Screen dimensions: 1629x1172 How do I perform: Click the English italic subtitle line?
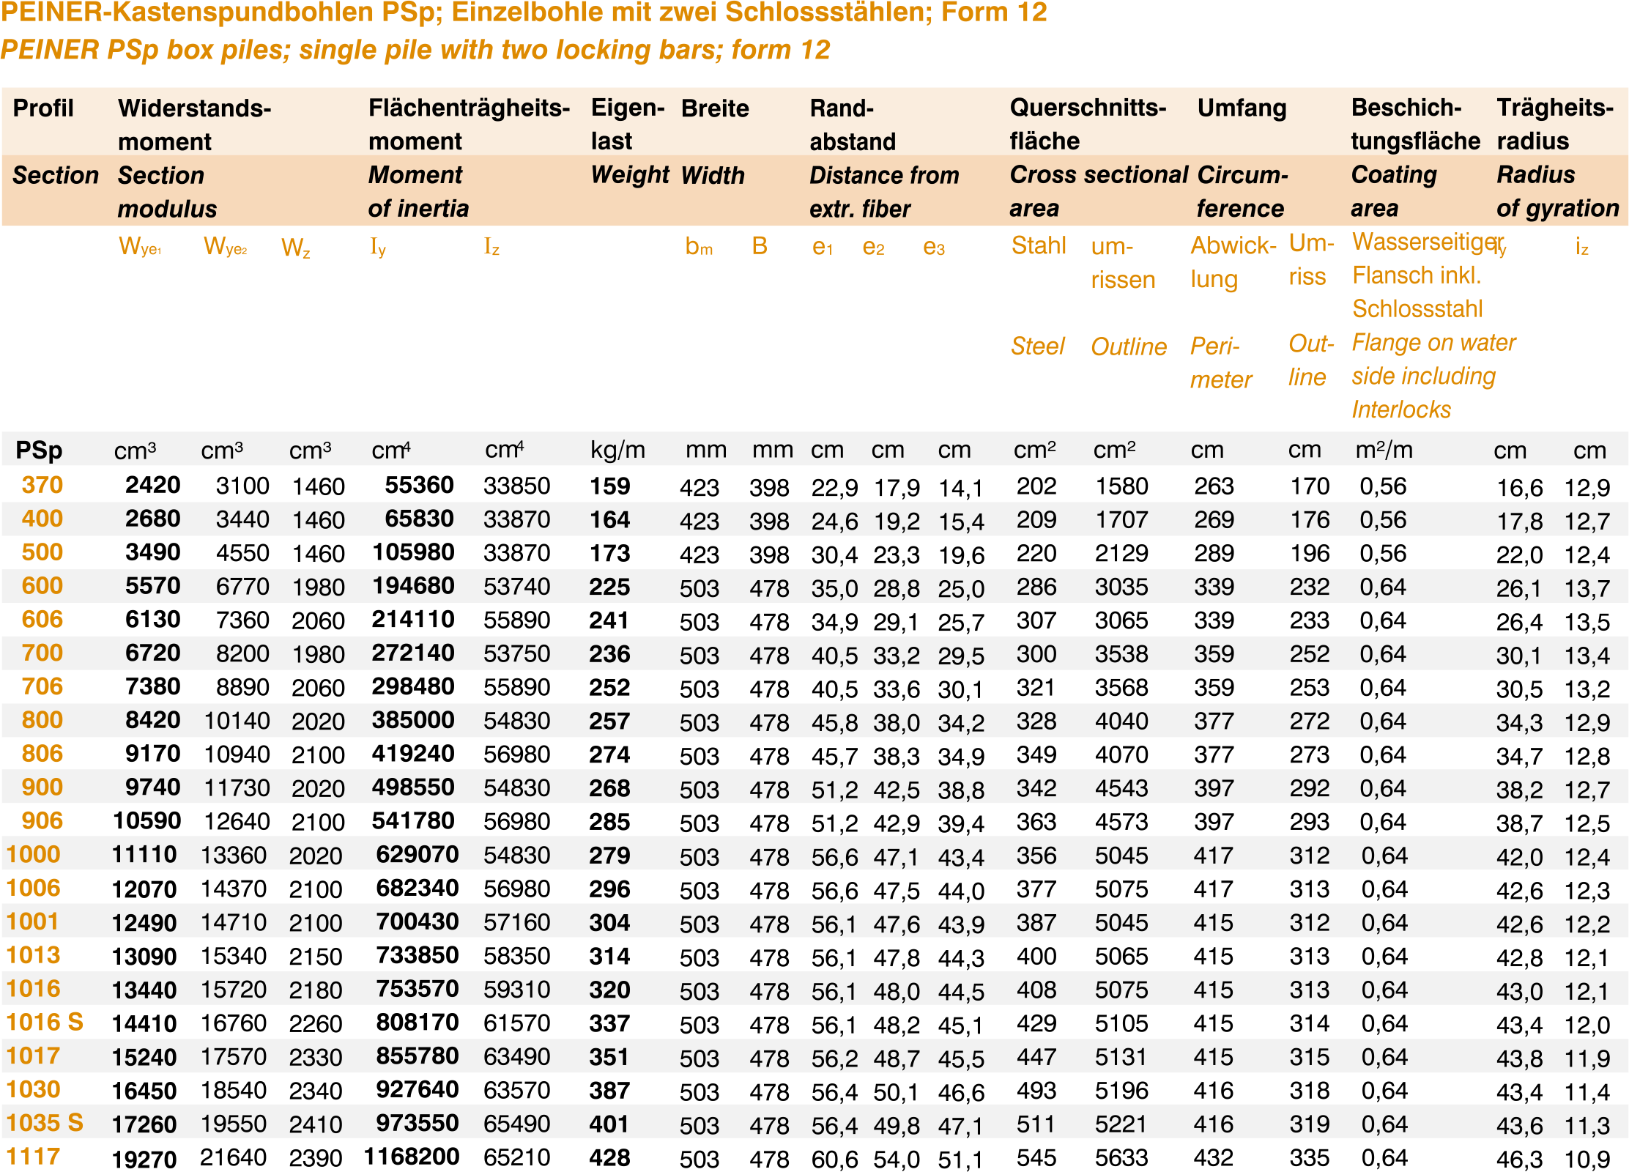[415, 50]
